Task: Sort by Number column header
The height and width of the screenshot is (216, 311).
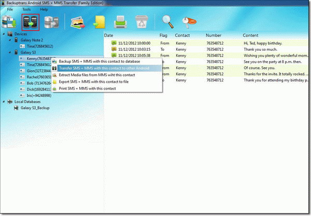Action: point(214,35)
